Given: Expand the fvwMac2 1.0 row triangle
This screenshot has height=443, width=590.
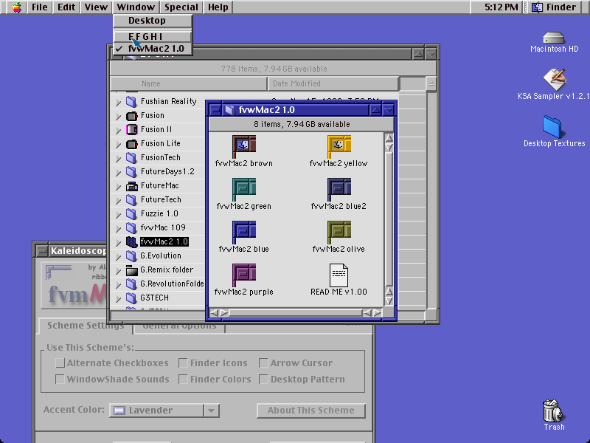Looking at the screenshot, I should (x=118, y=243).
